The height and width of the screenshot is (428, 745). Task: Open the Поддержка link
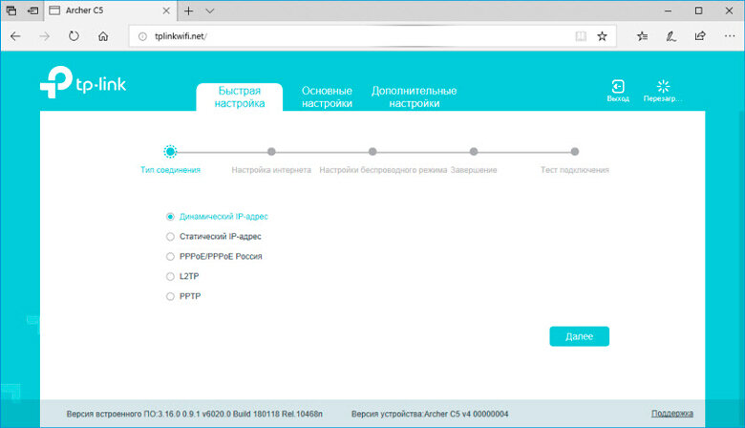click(671, 414)
